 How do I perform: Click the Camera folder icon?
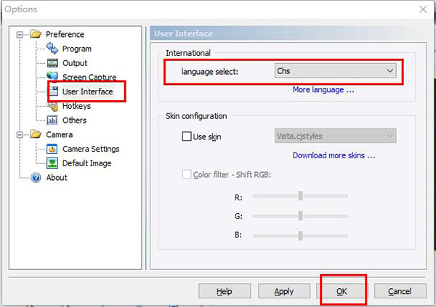click(36, 134)
